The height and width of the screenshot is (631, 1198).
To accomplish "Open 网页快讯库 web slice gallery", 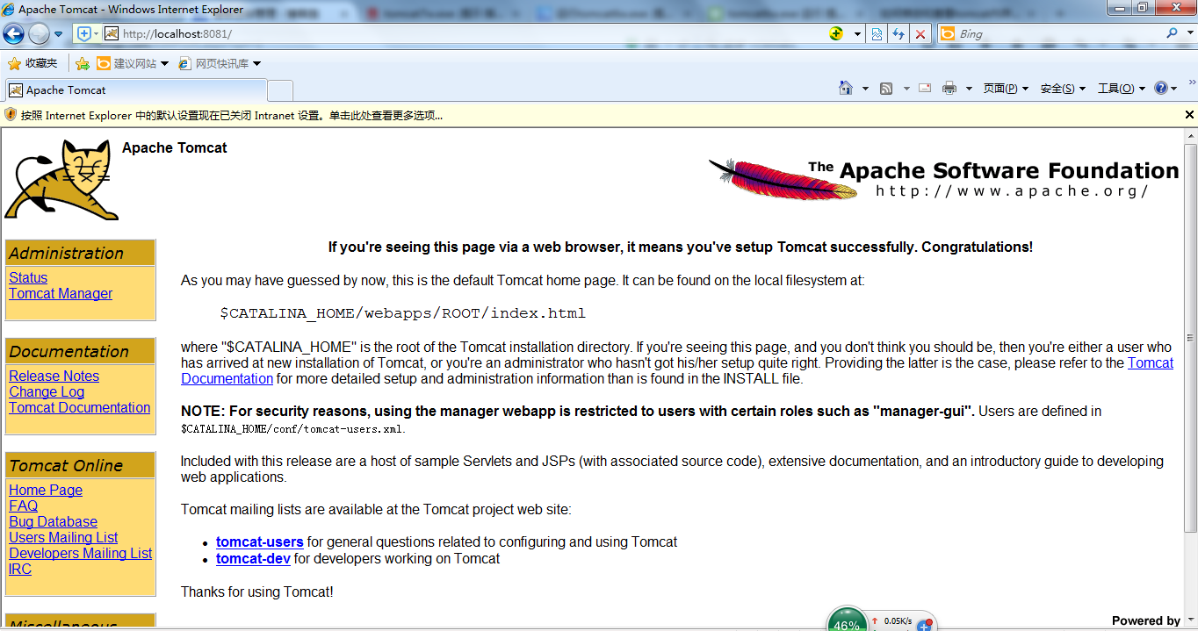I will [220, 63].
